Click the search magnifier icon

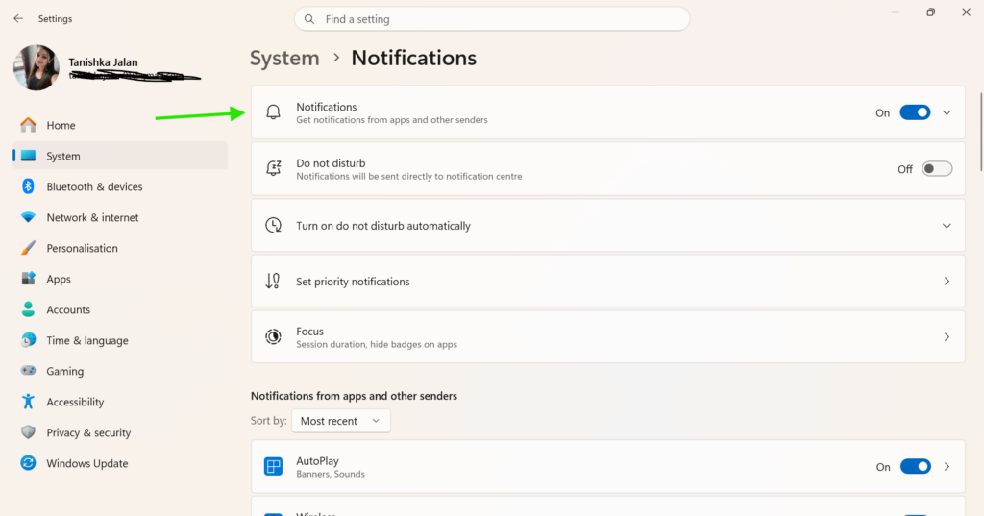[309, 19]
